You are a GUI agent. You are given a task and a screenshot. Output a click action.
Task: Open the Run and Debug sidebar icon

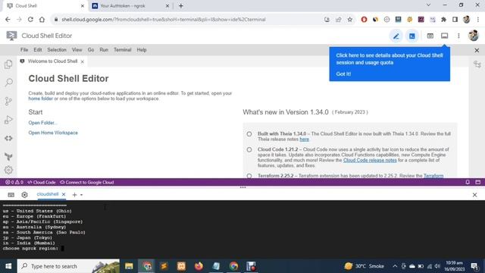(x=8, y=120)
